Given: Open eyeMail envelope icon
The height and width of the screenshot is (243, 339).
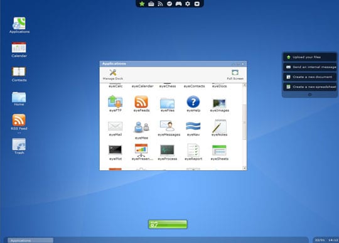Looking at the screenshot, I should (x=116, y=126).
